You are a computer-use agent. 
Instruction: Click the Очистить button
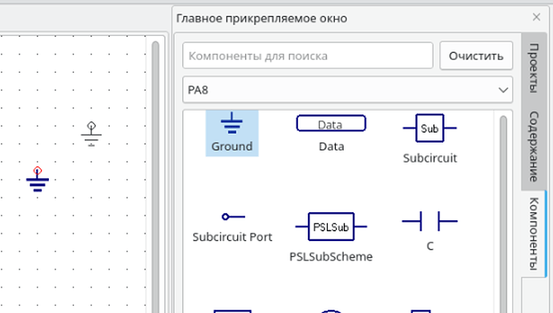point(476,55)
